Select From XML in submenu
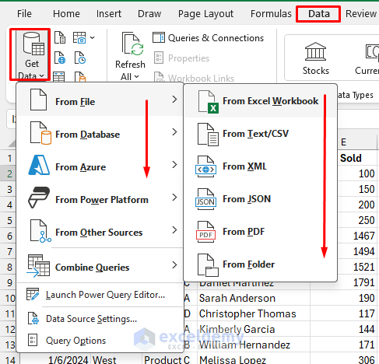This screenshot has width=379, height=364. (x=260, y=166)
